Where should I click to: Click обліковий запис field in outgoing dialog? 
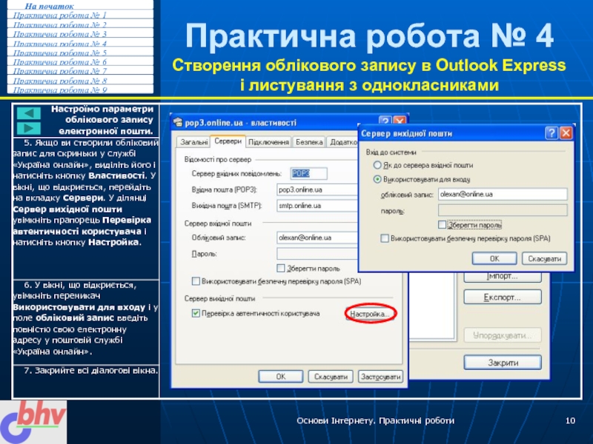pos(503,194)
